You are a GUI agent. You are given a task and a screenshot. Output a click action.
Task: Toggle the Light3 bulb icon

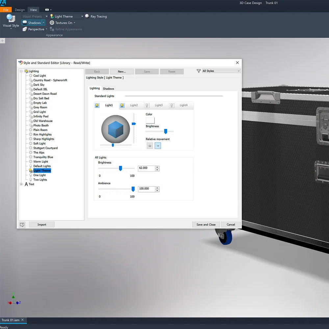[x=147, y=105]
